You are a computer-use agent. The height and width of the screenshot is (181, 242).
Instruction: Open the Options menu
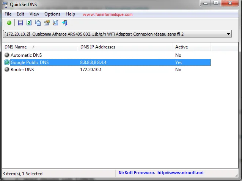[52, 14]
